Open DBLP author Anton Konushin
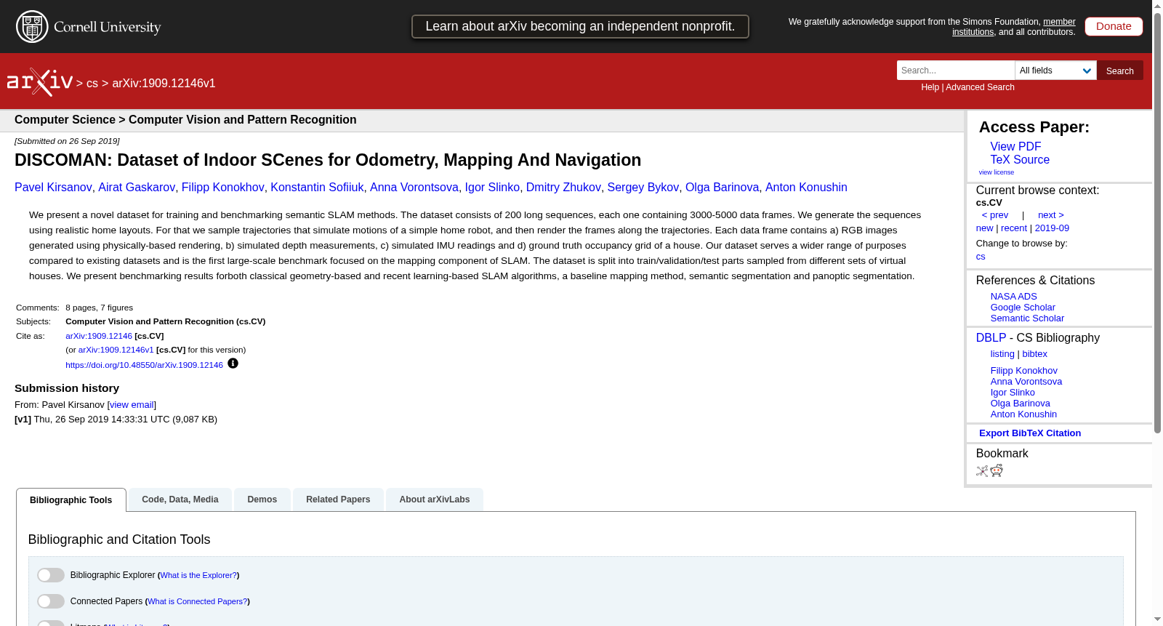 [x=1023, y=414]
